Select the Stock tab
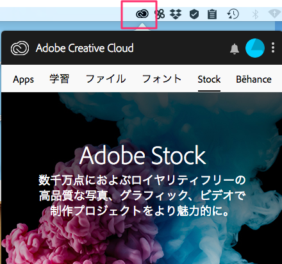282x264 pixels. tap(209, 79)
